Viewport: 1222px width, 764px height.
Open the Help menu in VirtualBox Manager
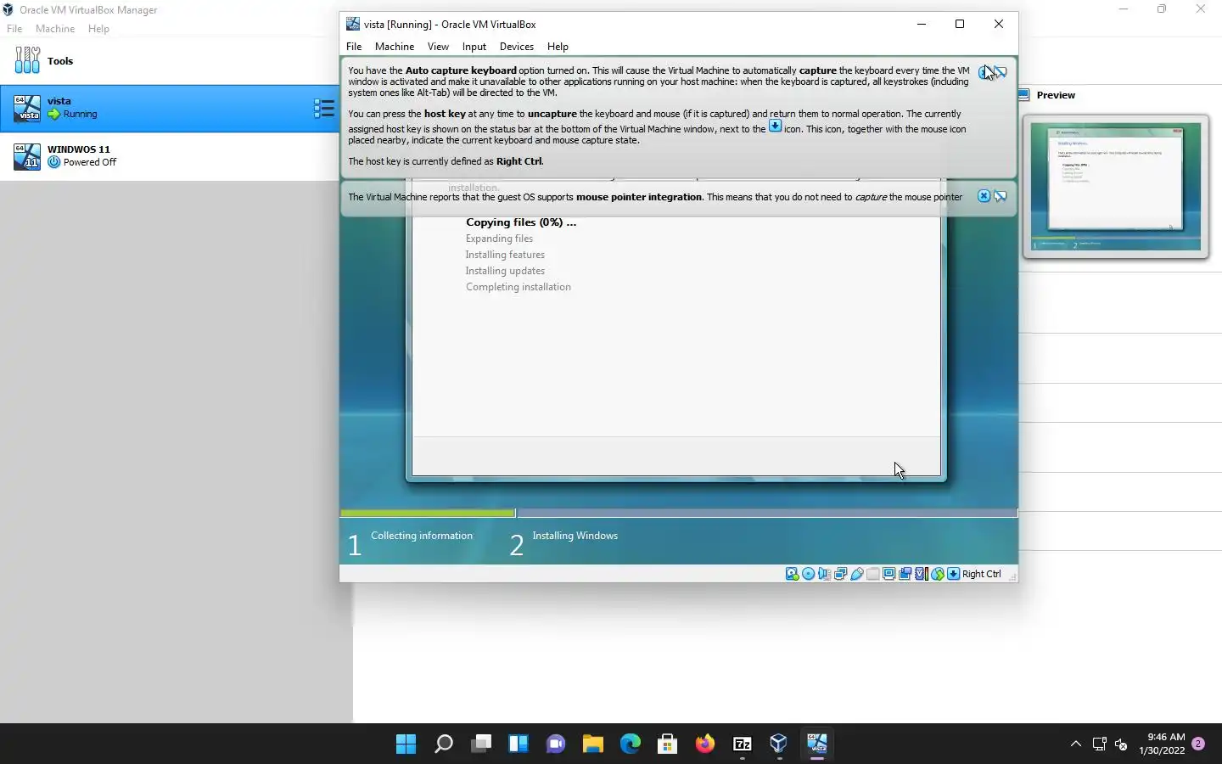[98, 29]
